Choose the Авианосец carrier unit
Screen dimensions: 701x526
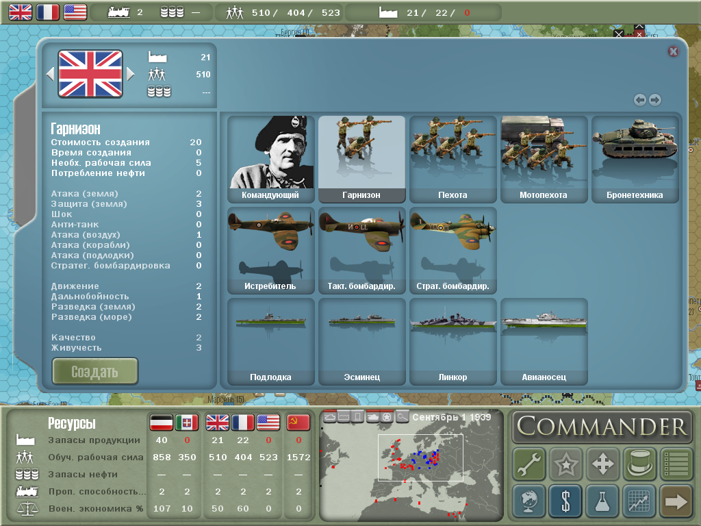(x=544, y=341)
